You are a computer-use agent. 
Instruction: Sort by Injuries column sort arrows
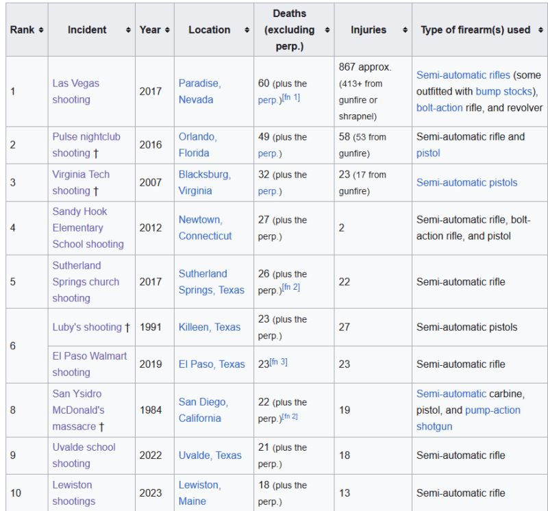[x=405, y=30]
